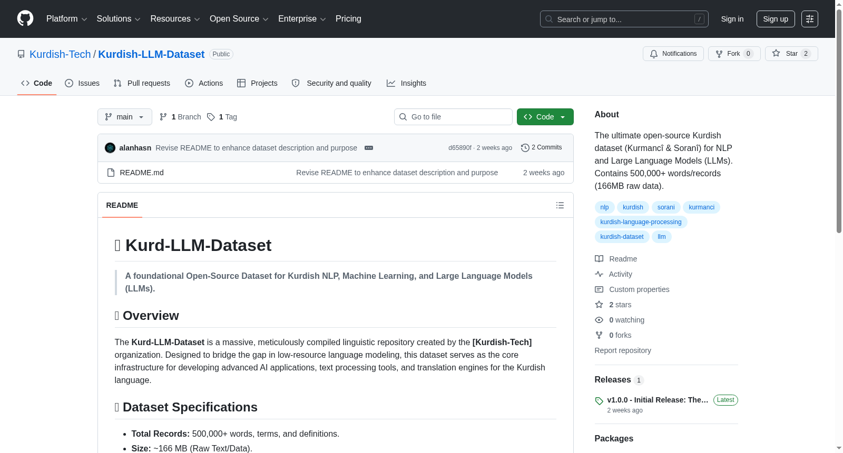
Task: Open Kurdish-Tech organization link
Action: point(60,54)
